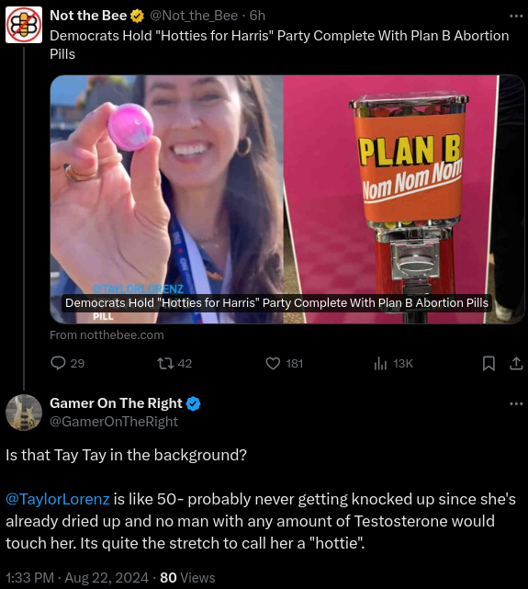Like the Not the Bee post
This screenshot has width=528, height=589.
coord(284,363)
